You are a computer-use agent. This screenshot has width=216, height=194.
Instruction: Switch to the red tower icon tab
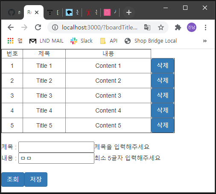(91, 12)
